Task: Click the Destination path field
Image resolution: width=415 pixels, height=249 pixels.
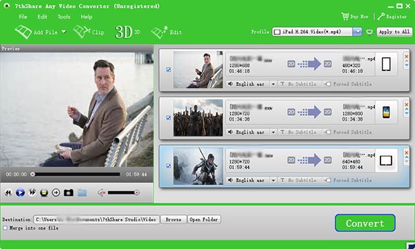Action: click(96, 219)
